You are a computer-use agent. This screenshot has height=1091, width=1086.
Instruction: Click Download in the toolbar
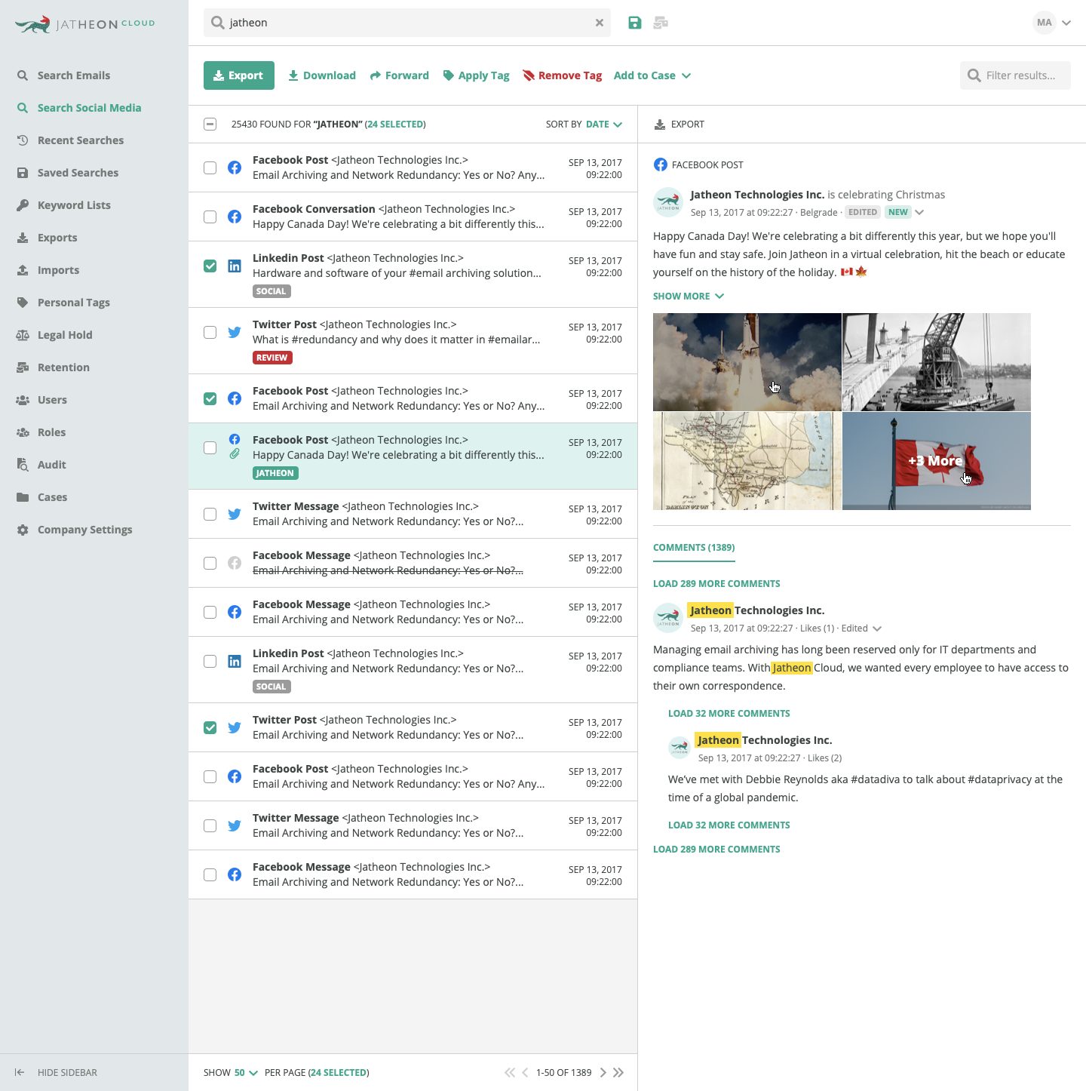coord(322,75)
